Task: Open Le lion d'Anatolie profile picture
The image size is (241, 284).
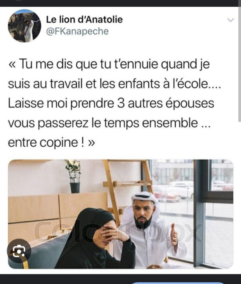Action: (24, 26)
